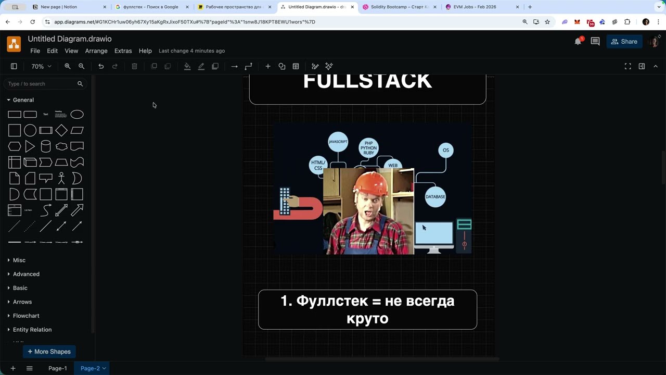Click the To Front icon
This screenshot has height=375, width=666.
click(154, 66)
